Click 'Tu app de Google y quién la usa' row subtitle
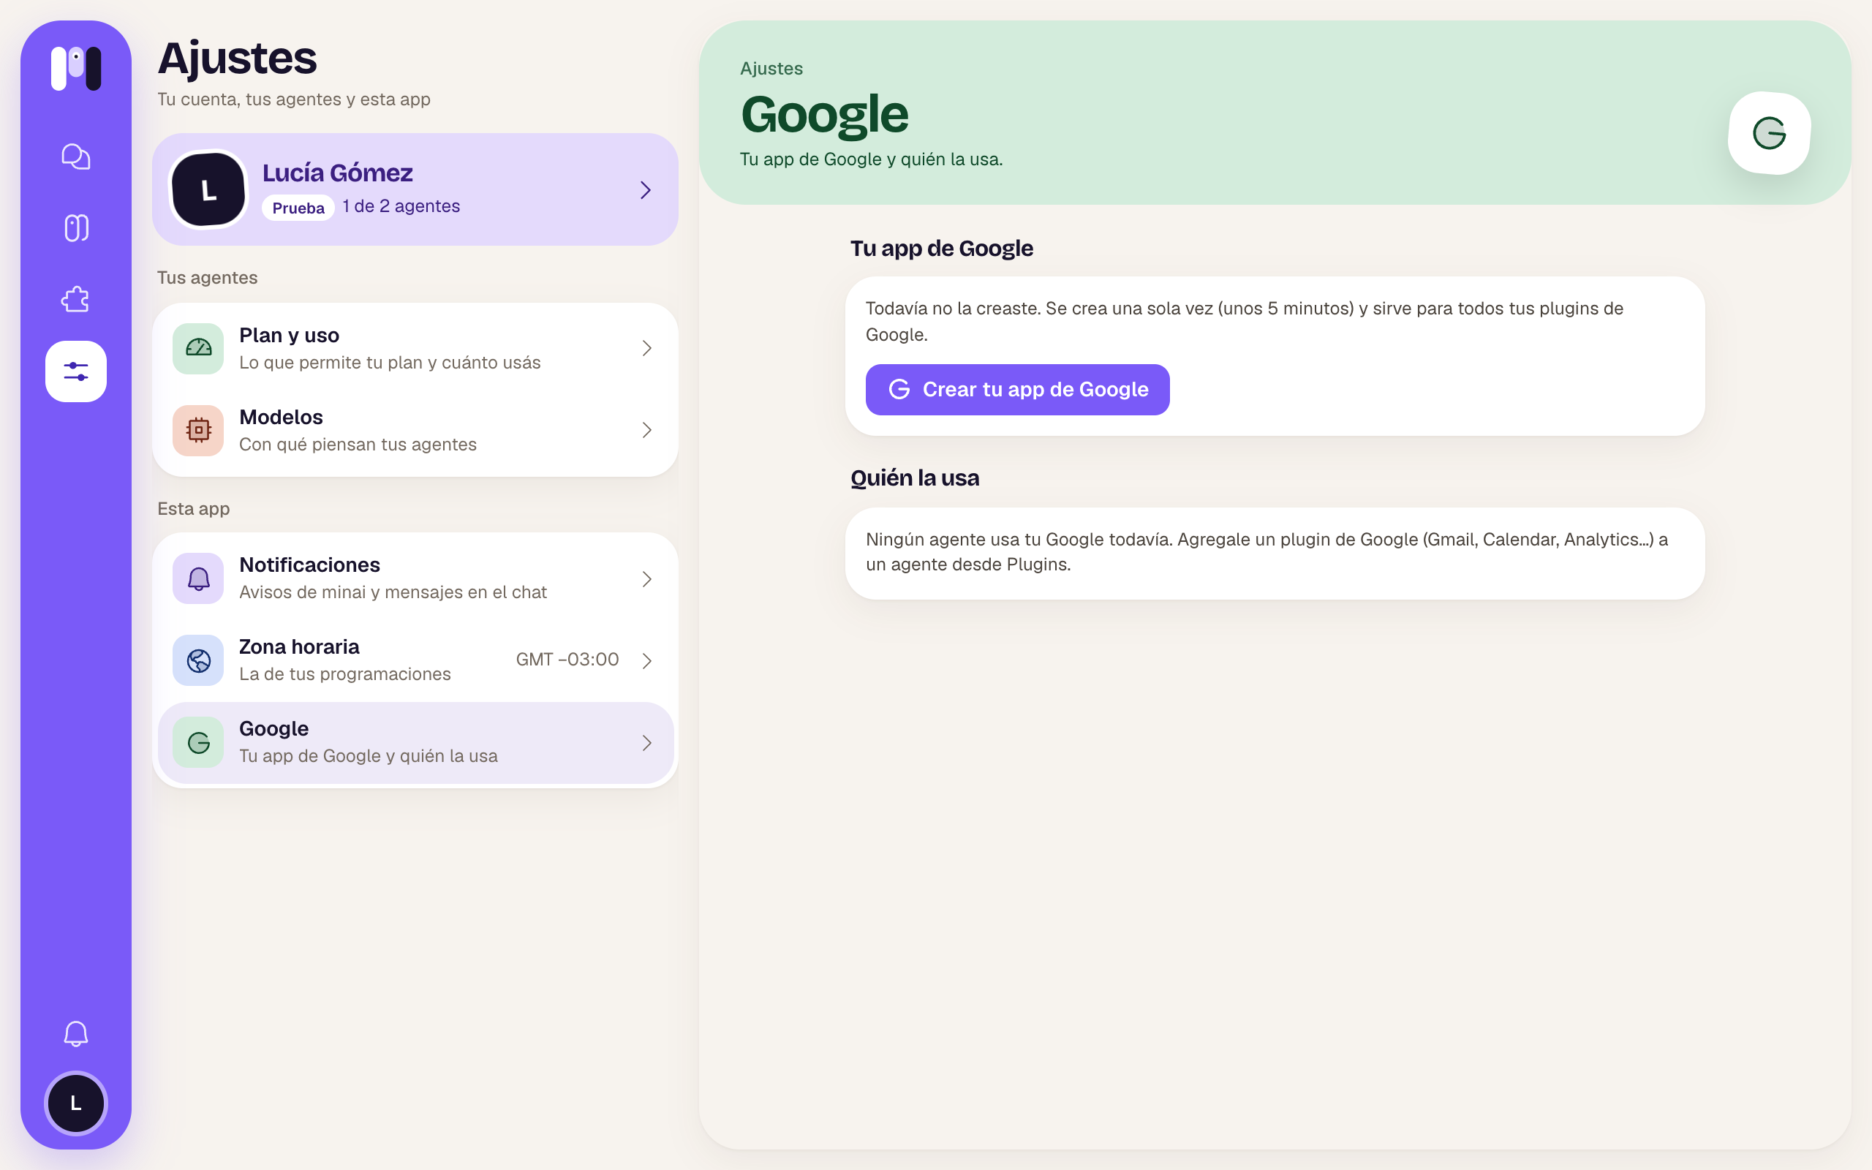 coord(369,756)
